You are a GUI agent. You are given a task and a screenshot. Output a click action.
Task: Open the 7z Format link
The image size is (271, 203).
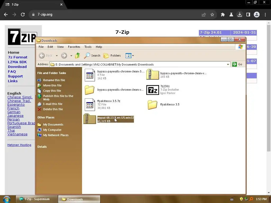click(x=18, y=57)
